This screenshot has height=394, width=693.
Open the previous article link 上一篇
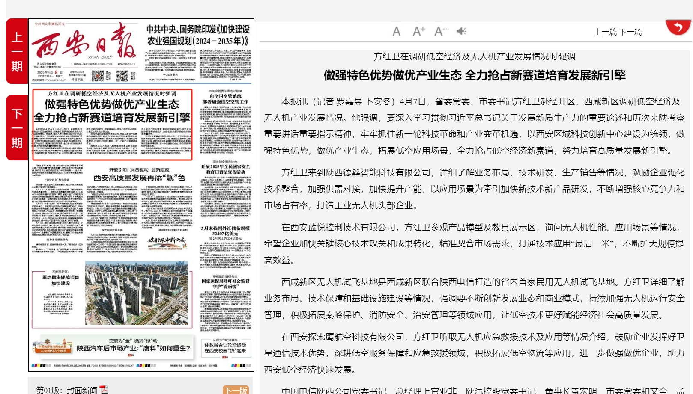(x=606, y=32)
